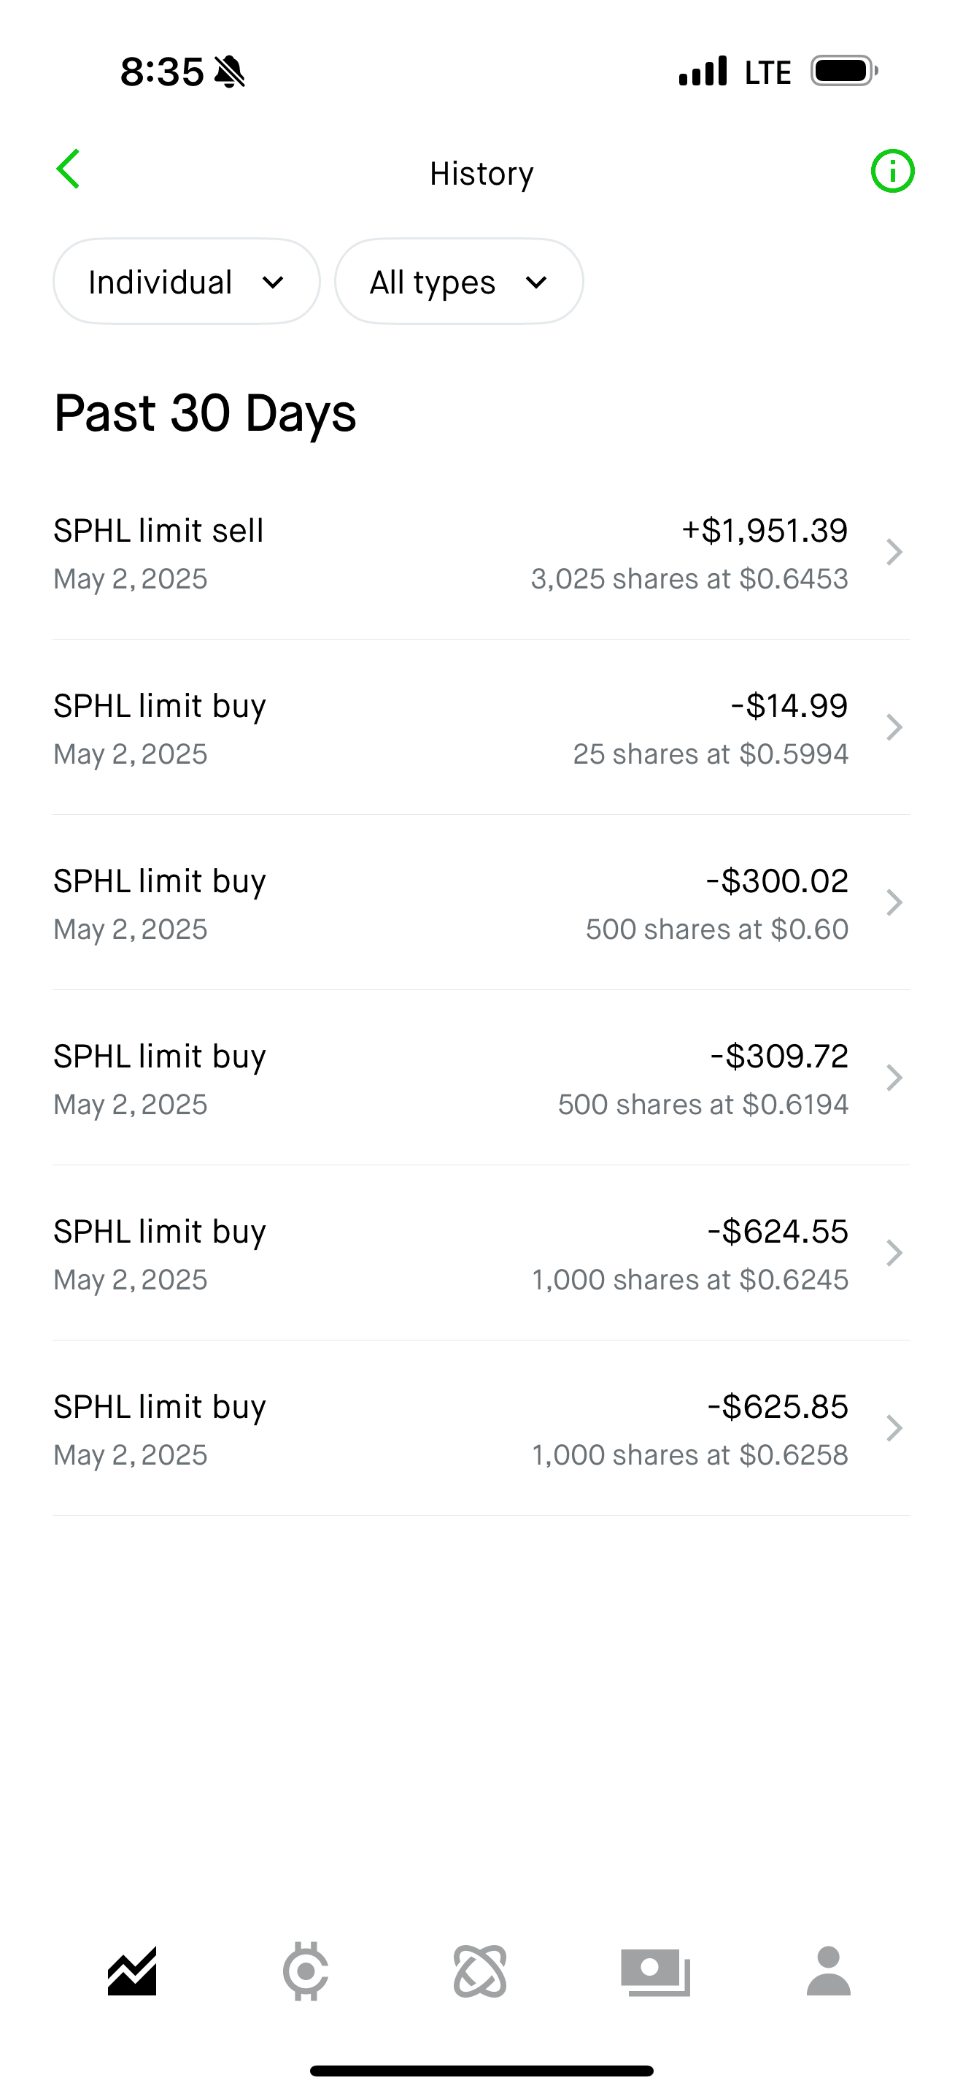Image resolution: width=963 pixels, height=2094 pixels.
Task: Open chevron for the -$300.02 order
Action: (x=894, y=902)
